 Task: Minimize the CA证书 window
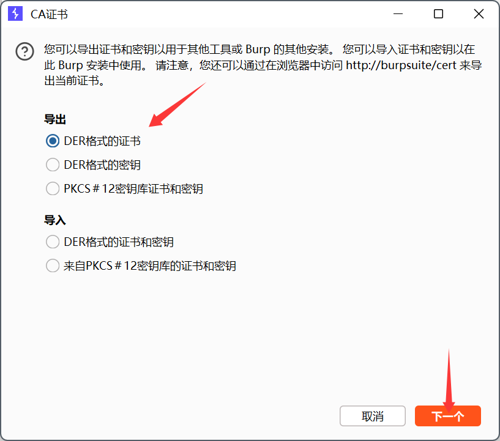click(398, 14)
